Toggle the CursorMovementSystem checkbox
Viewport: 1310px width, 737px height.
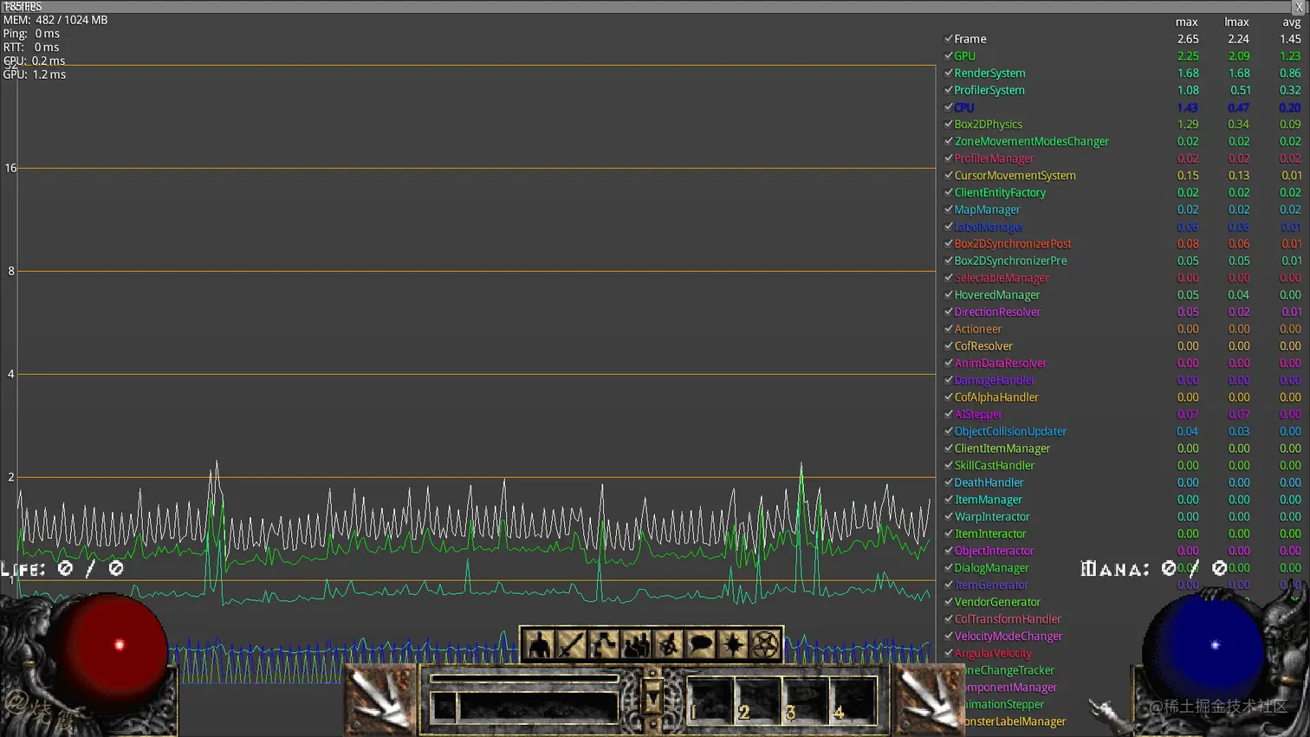pos(949,175)
